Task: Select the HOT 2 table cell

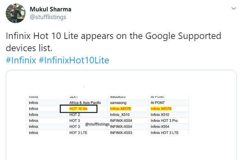Action: [x=74, y=115]
